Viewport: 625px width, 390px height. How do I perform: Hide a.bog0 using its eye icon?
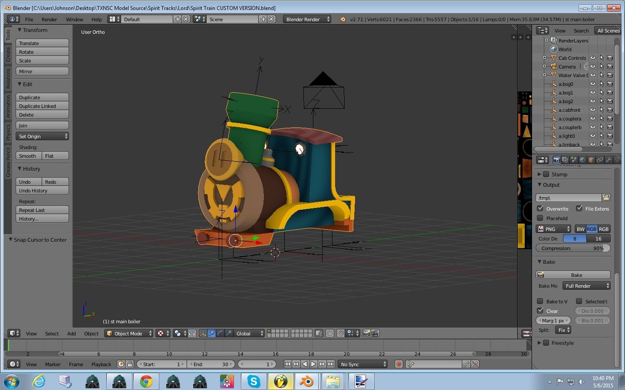[593, 84]
